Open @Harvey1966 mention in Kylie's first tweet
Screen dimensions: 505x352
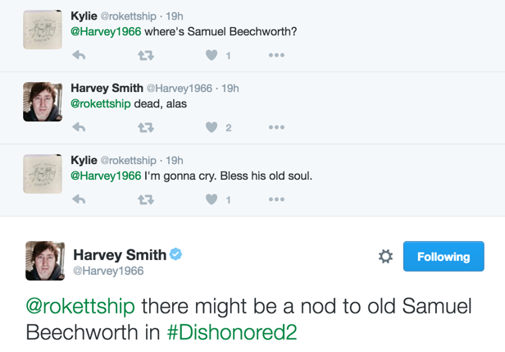click(x=106, y=31)
